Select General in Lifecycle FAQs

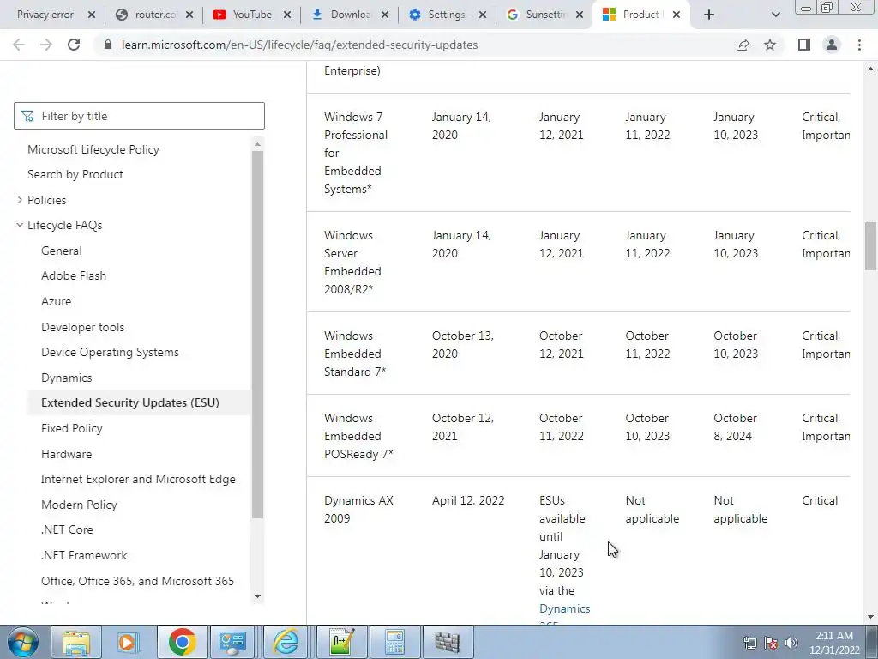62,251
